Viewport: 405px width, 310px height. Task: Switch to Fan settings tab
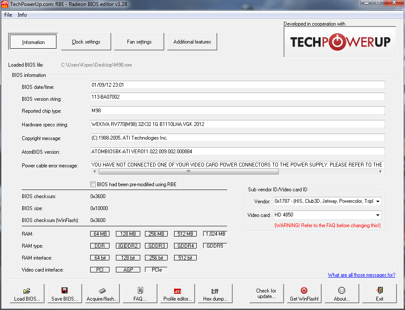[139, 42]
